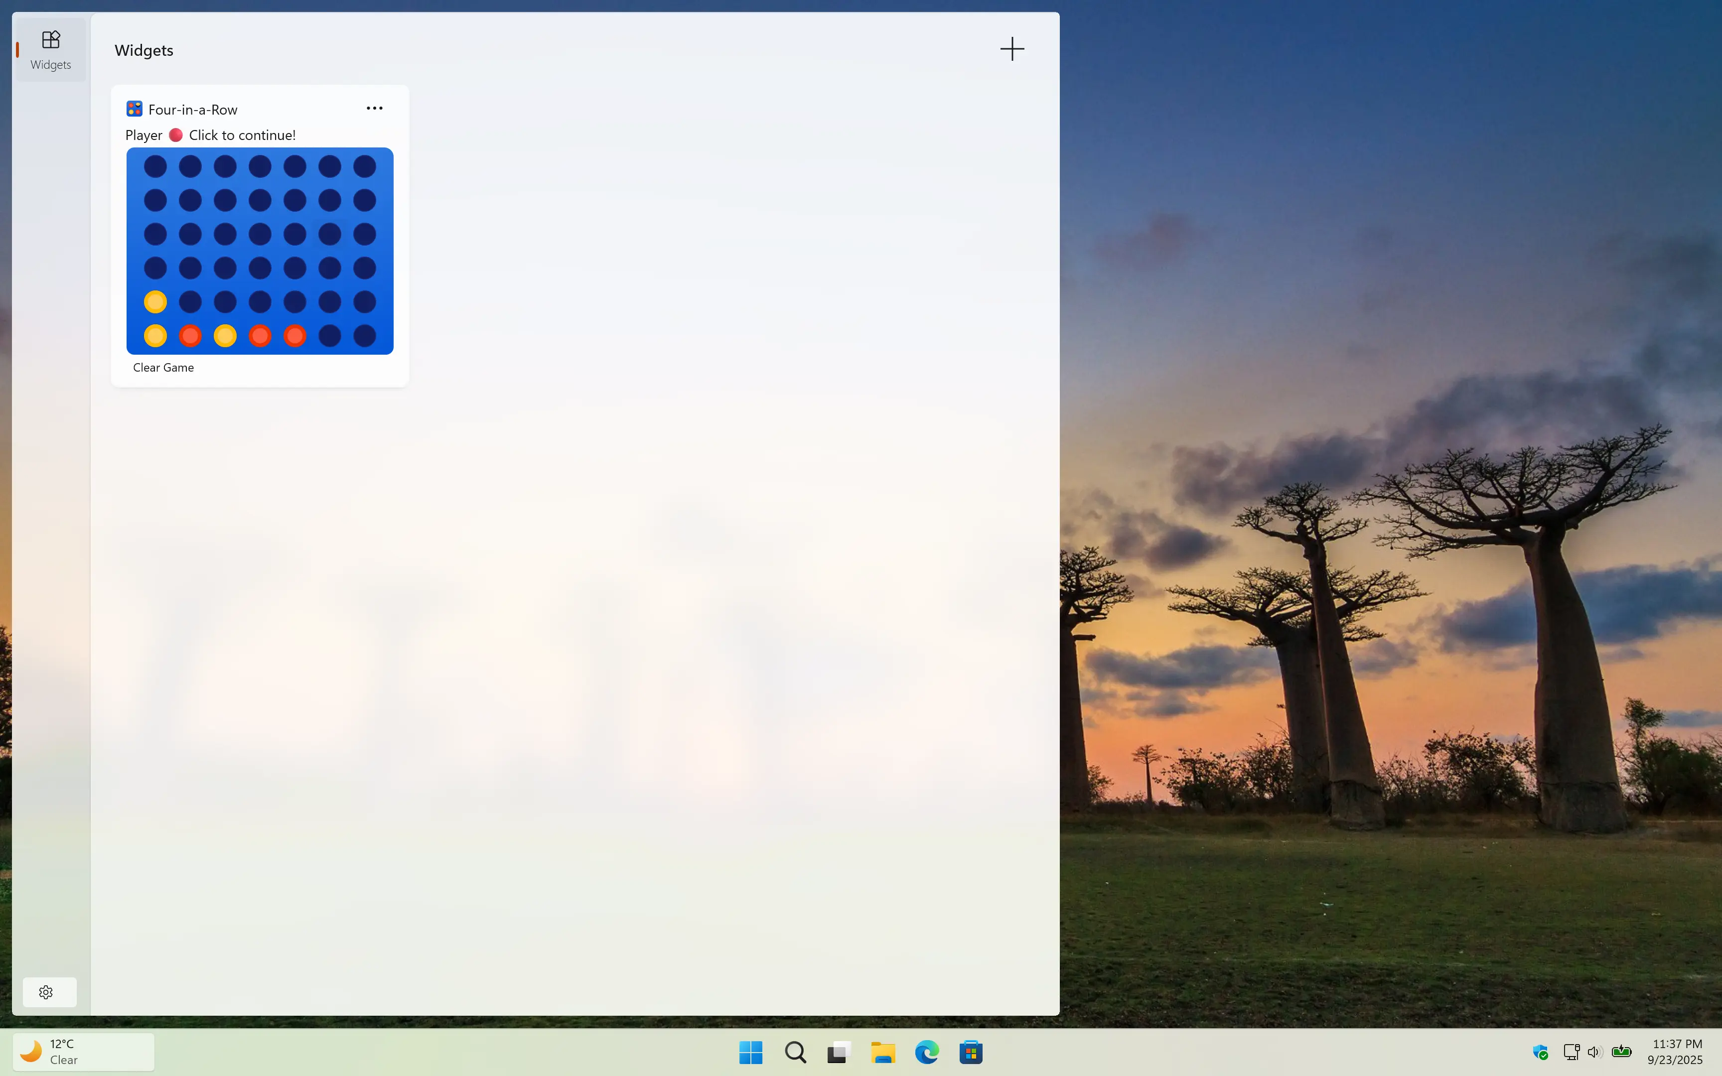The height and width of the screenshot is (1076, 1722).
Task: Open Microsoft Store from taskbar
Action: tap(971, 1052)
